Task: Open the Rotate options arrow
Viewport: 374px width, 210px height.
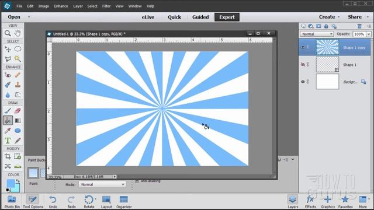Action: click(x=95, y=199)
